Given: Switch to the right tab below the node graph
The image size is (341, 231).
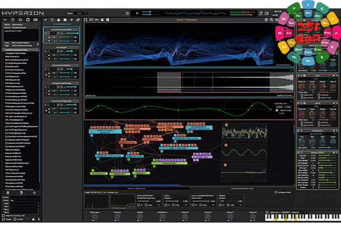Looking at the screenshot, I should pos(242,188).
